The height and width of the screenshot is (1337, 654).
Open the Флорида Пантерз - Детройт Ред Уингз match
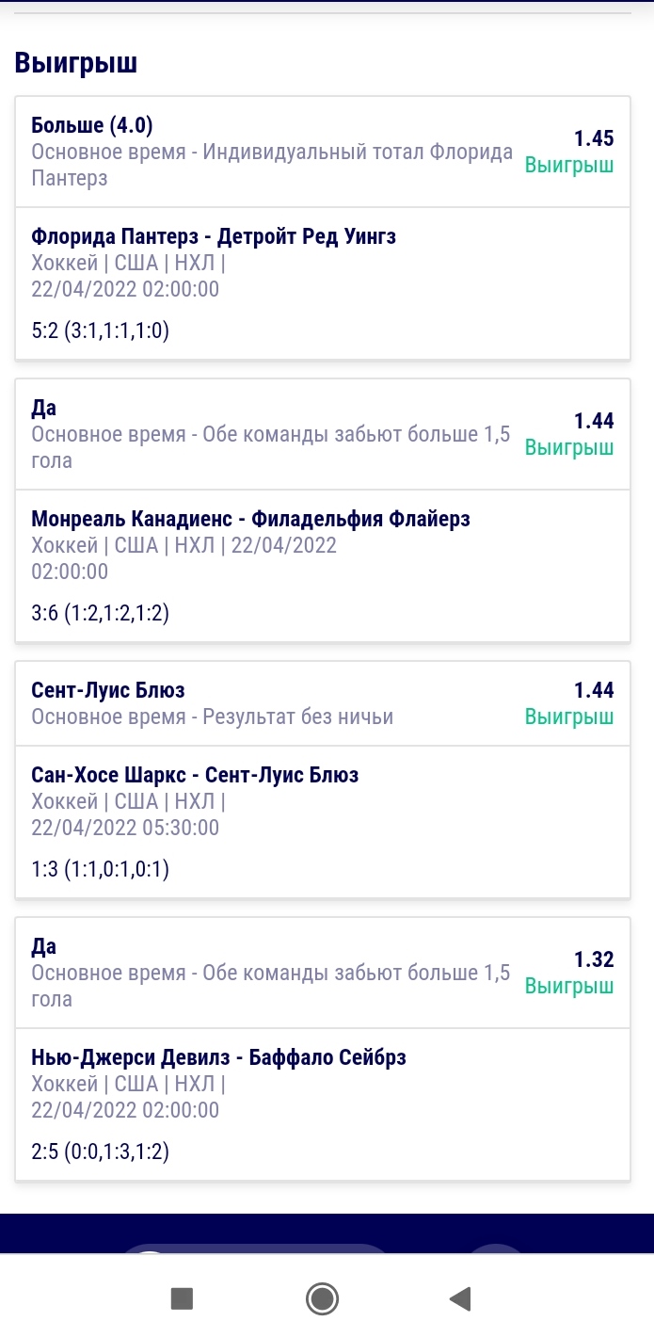coord(214,236)
